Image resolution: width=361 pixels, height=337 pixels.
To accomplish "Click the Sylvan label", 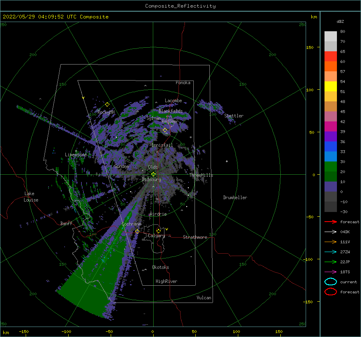I will tap(154, 118).
